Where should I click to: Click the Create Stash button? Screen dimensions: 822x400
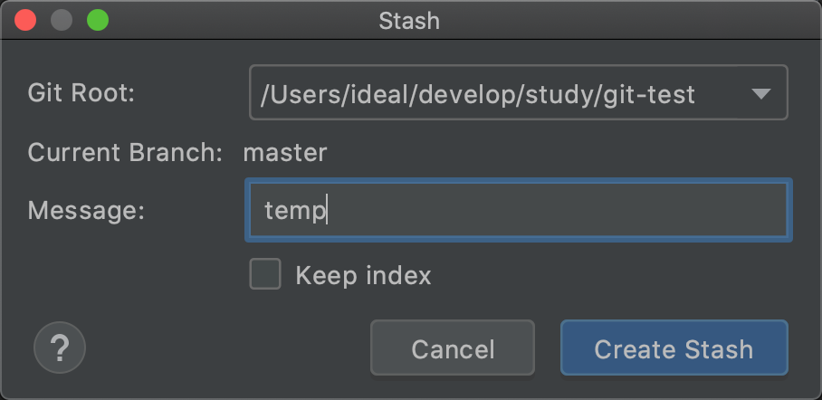pyautogui.click(x=674, y=348)
